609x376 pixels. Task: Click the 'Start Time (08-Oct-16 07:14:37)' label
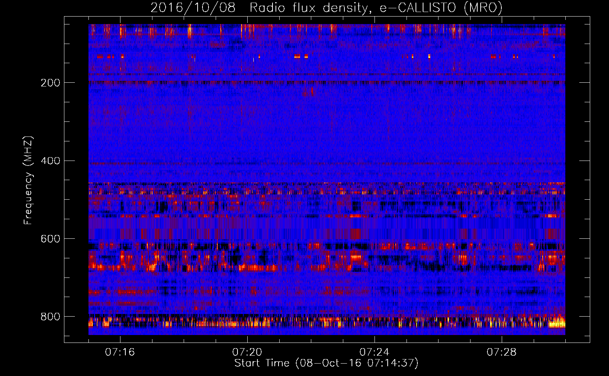326,363
